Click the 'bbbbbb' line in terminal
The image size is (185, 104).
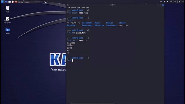[71, 45]
